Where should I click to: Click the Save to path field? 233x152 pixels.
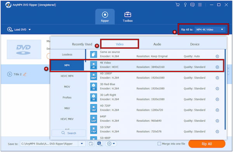[x=49, y=144]
